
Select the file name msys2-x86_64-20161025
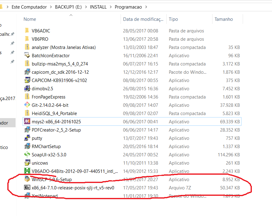tap(56, 121)
